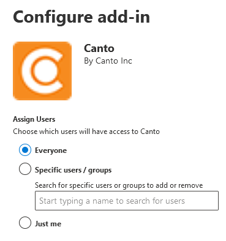This screenshot has width=226, height=241.
Task: Click the empty circle beside Just me
Action: pyautogui.click(x=25, y=223)
